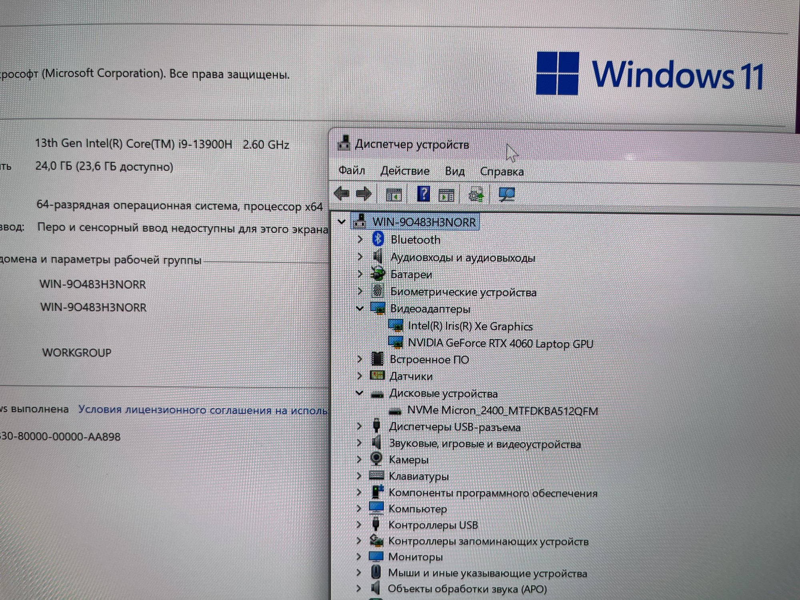Open the license agreement terms link
Screen dimensions: 800x600
(202, 410)
